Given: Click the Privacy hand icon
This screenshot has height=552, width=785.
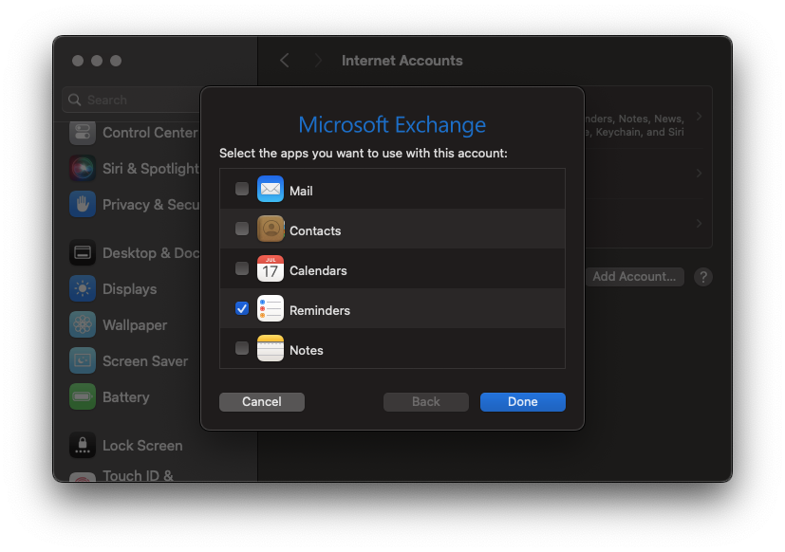Looking at the screenshot, I should 83,204.
